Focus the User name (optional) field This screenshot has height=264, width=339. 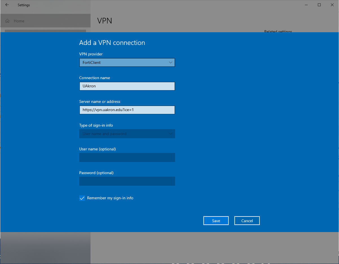point(127,157)
